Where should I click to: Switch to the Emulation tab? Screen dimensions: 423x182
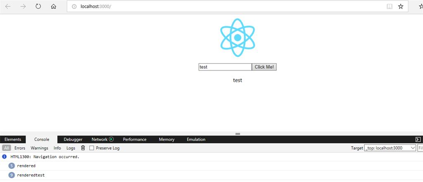click(x=196, y=139)
